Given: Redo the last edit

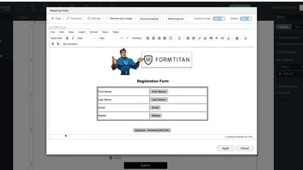Looking at the screenshot, I should [x=127, y=38].
